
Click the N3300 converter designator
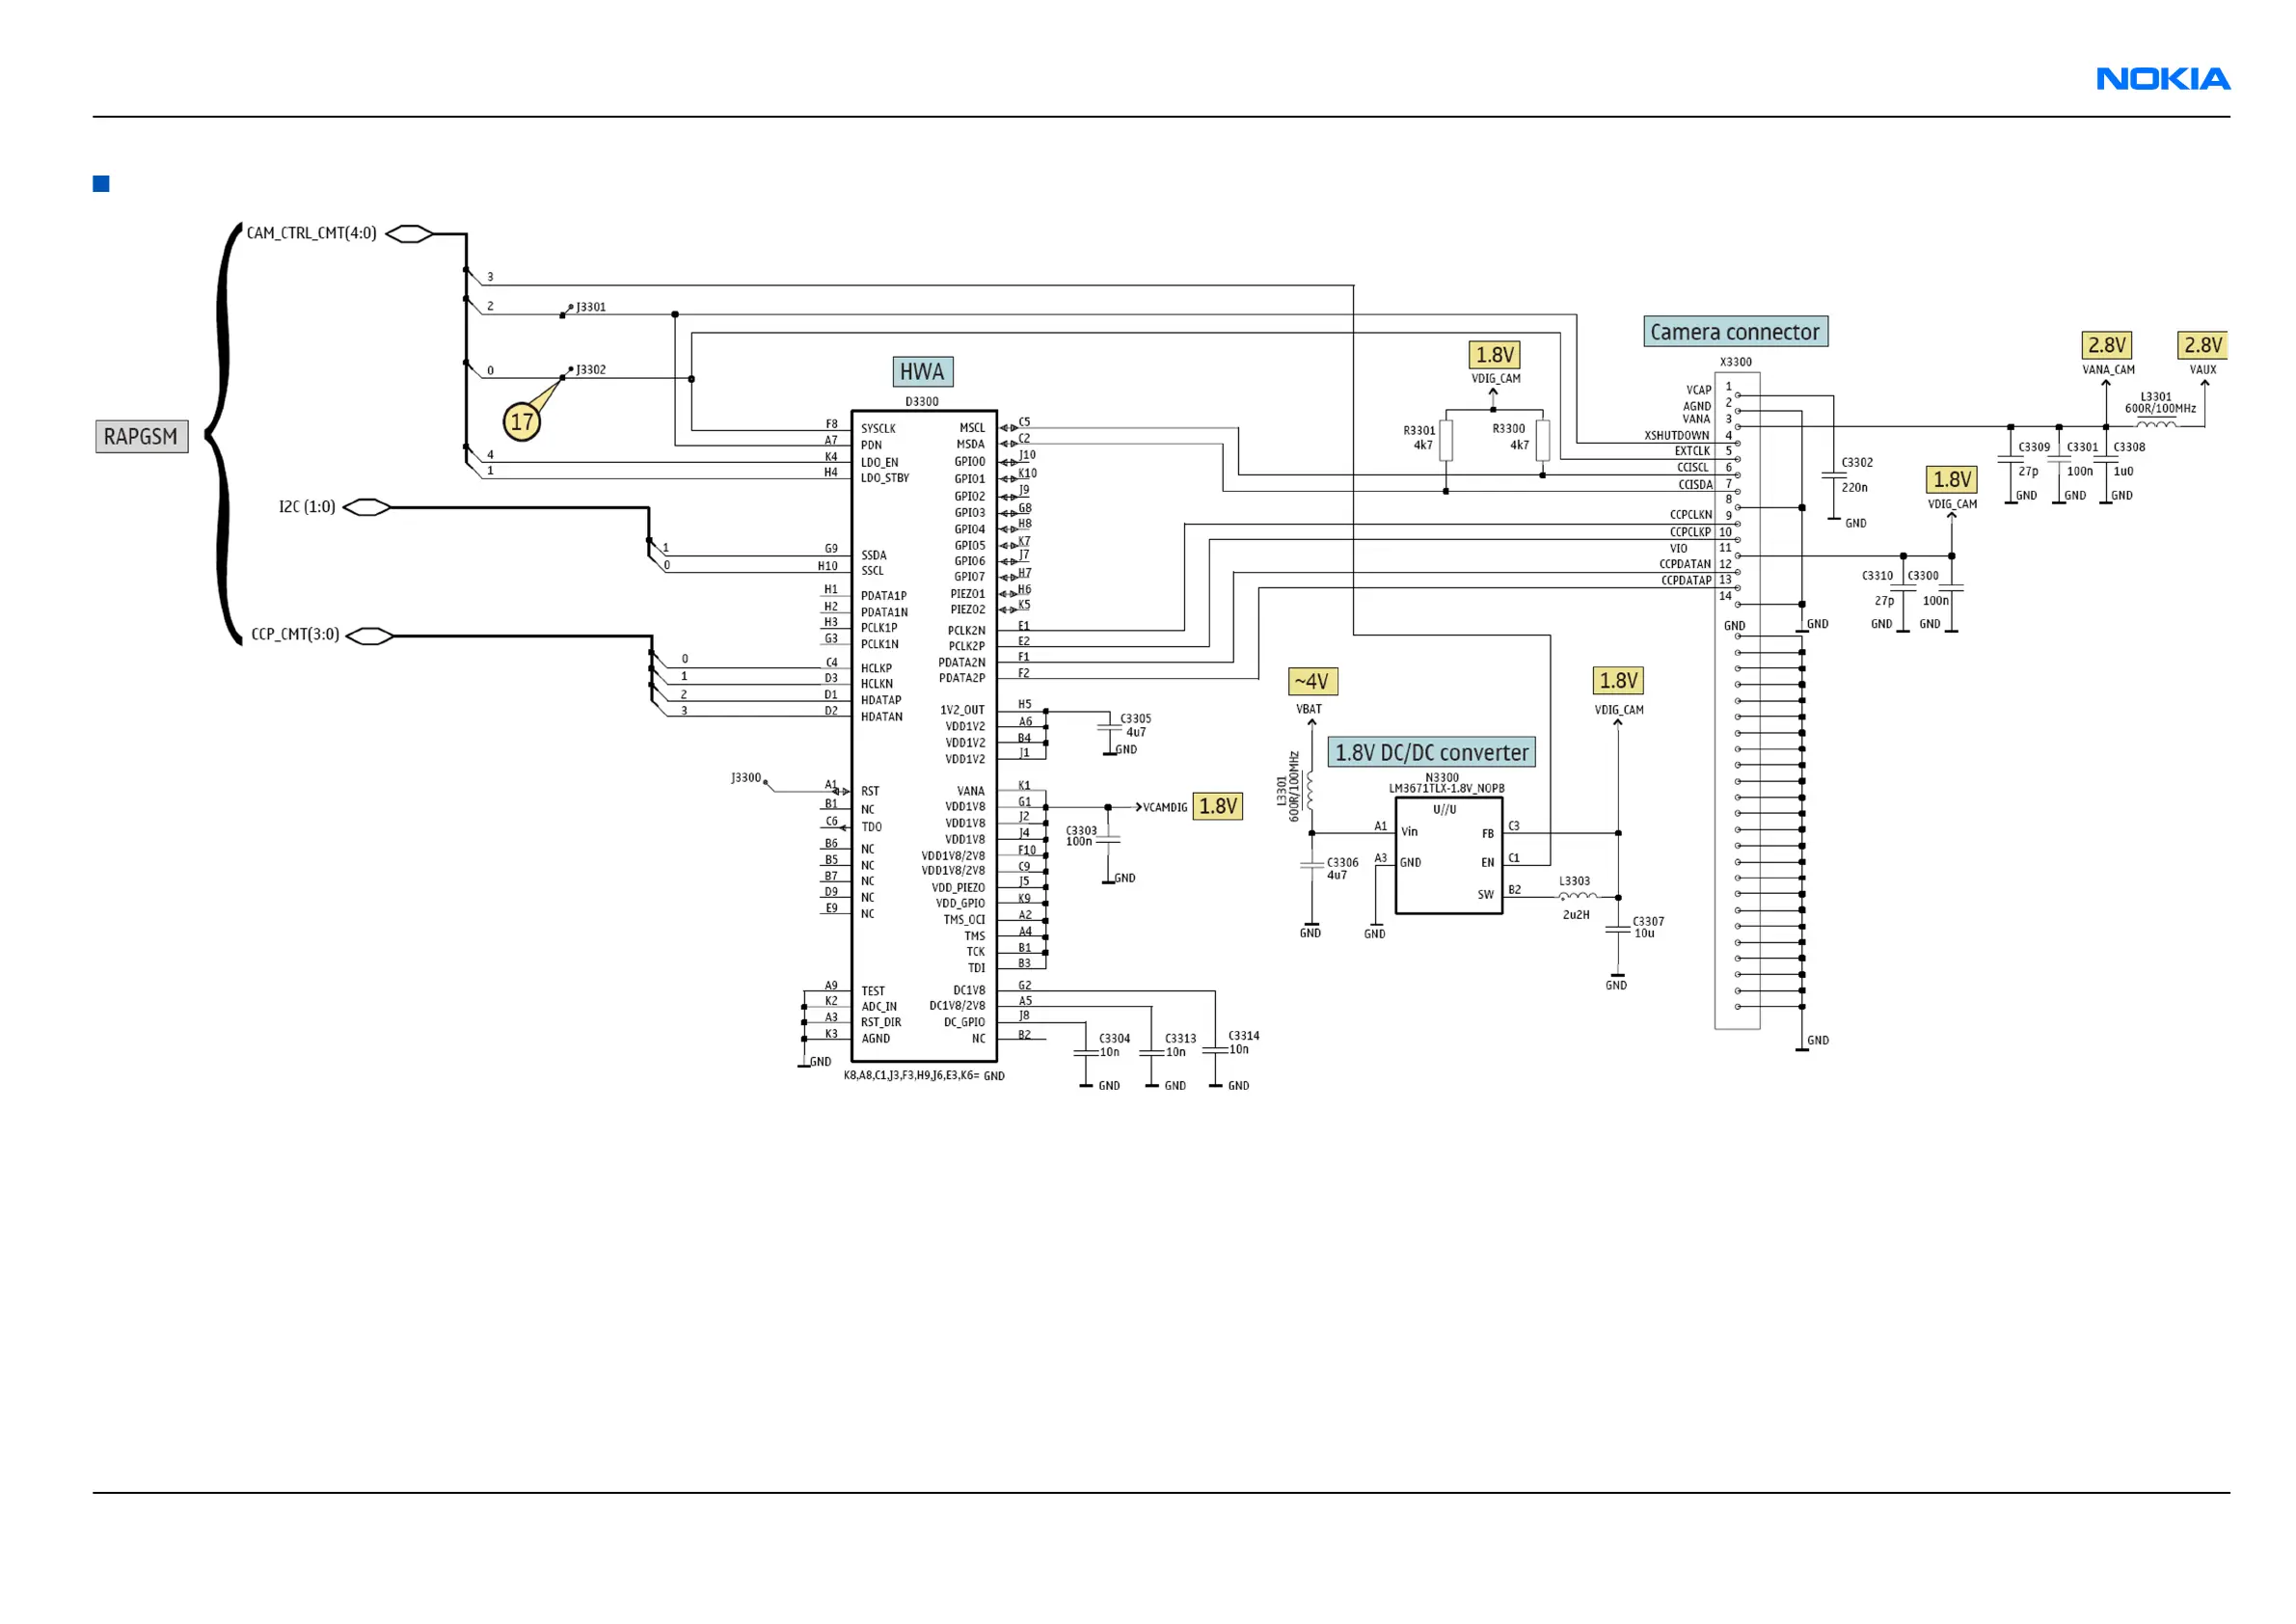[x=1442, y=777]
